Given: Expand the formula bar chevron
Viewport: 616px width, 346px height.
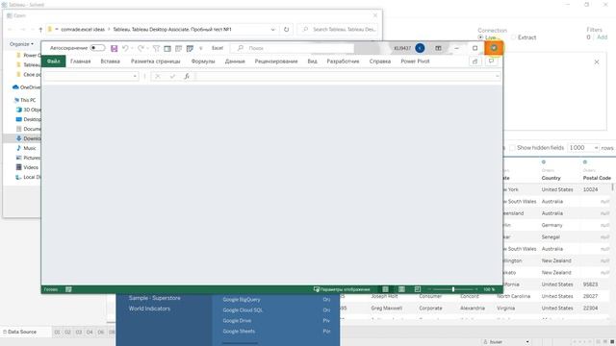Looking at the screenshot, I should point(498,76).
